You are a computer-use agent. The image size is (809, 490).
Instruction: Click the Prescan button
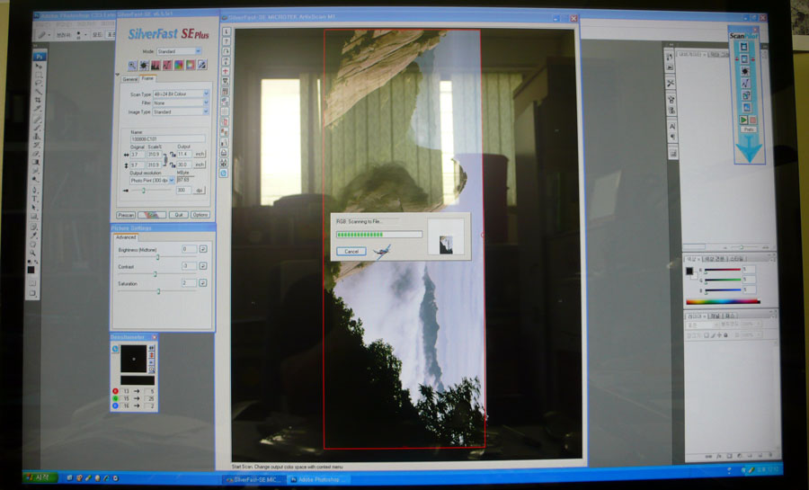point(126,215)
